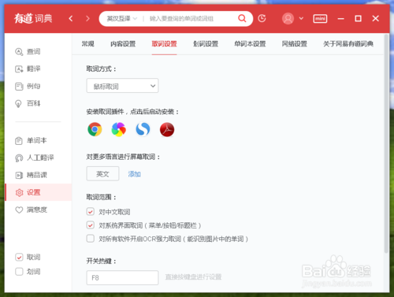Select the 取词设置 tab
This screenshot has height=297, width=394.
click(x=164, y=44)
